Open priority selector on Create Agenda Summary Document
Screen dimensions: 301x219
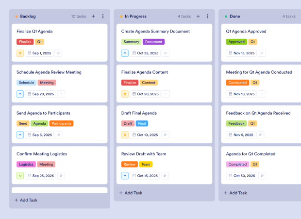pyautogui.click(x=125, y=53)
